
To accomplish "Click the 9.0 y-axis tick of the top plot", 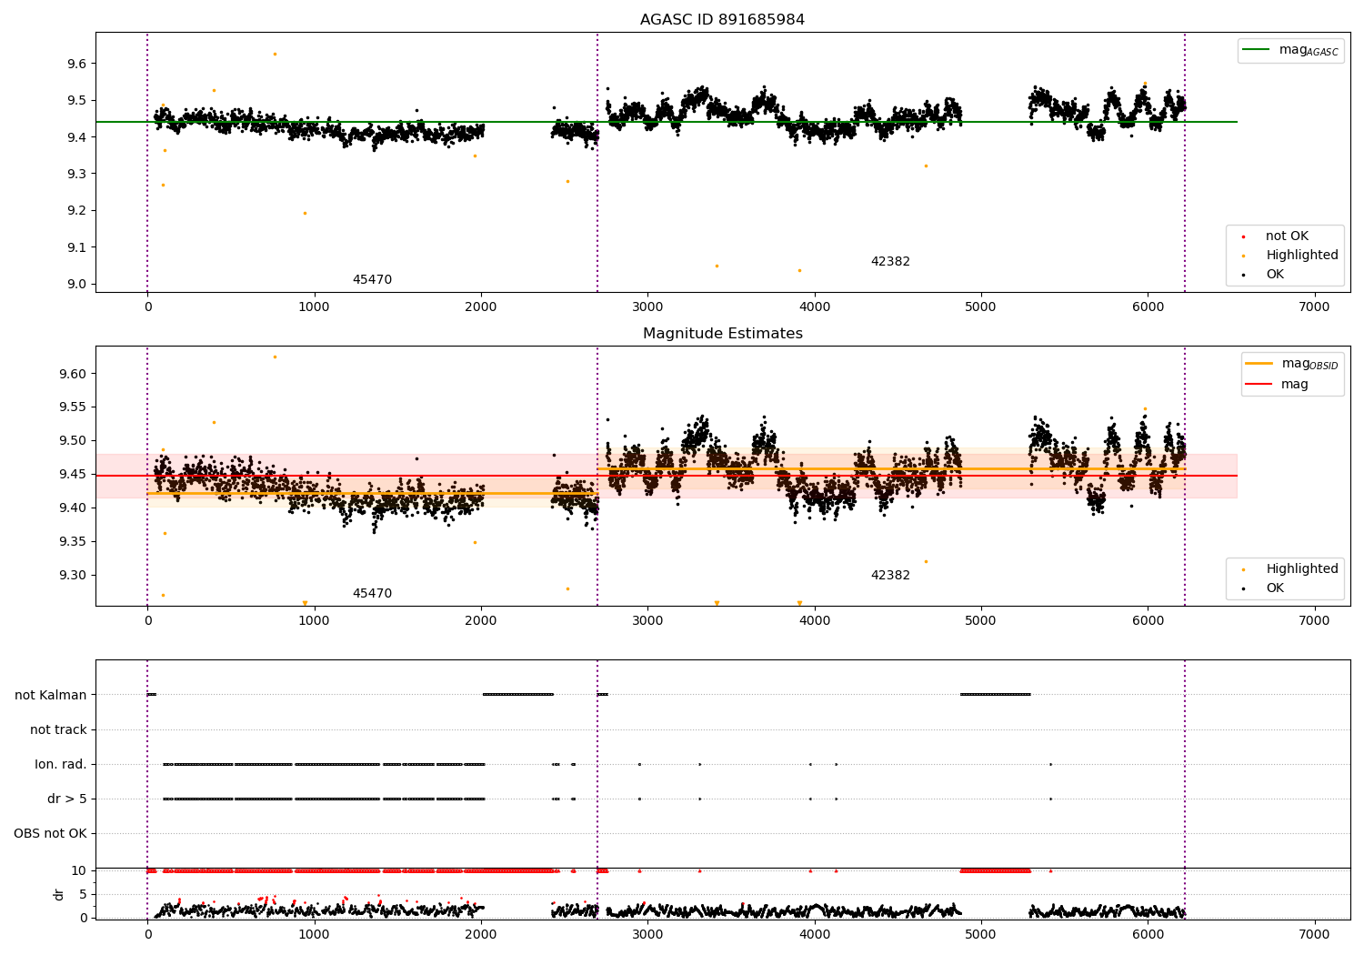I will point(76,284).
